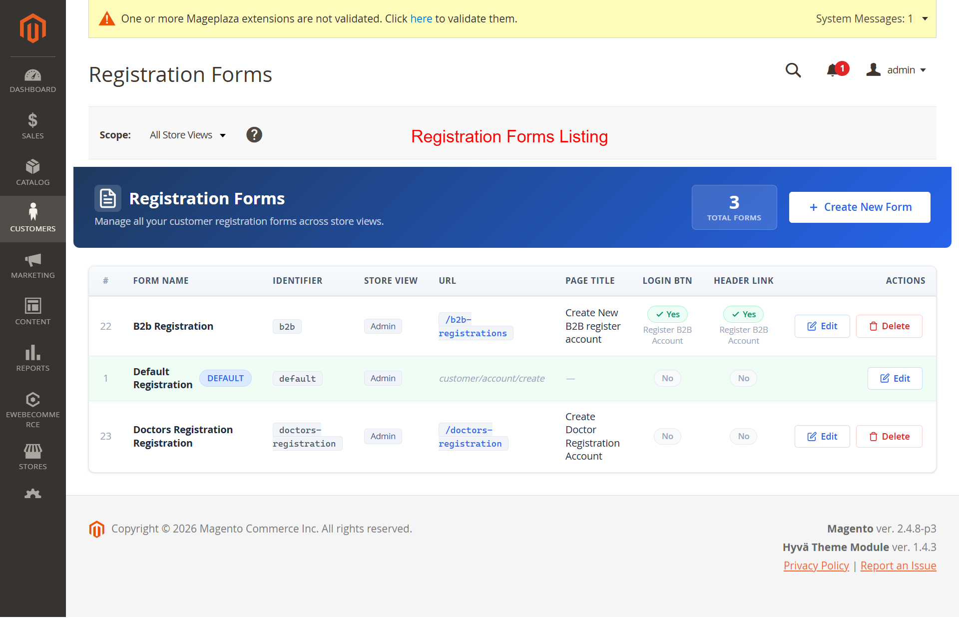Open the Catalog box icon menu

pos(32,172)
